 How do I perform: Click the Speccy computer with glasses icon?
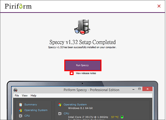pos(82,27)
